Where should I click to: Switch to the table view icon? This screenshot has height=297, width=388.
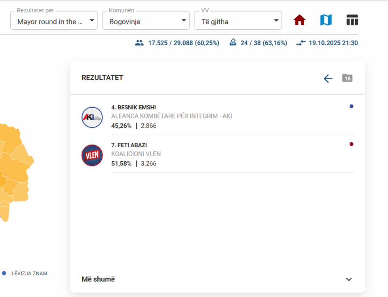(352, 20)
